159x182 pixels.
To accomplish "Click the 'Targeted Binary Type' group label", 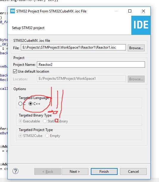I will 35,115.
